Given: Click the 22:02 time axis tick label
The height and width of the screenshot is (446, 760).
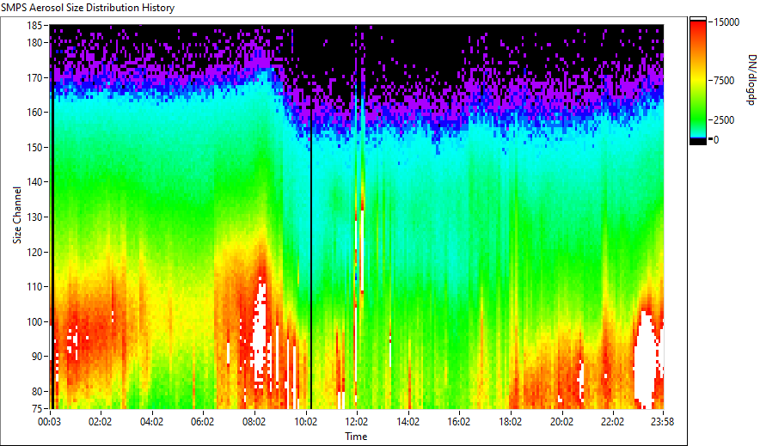Looking at the screenshot, I should pyautogui.click(x=612, y=422).
